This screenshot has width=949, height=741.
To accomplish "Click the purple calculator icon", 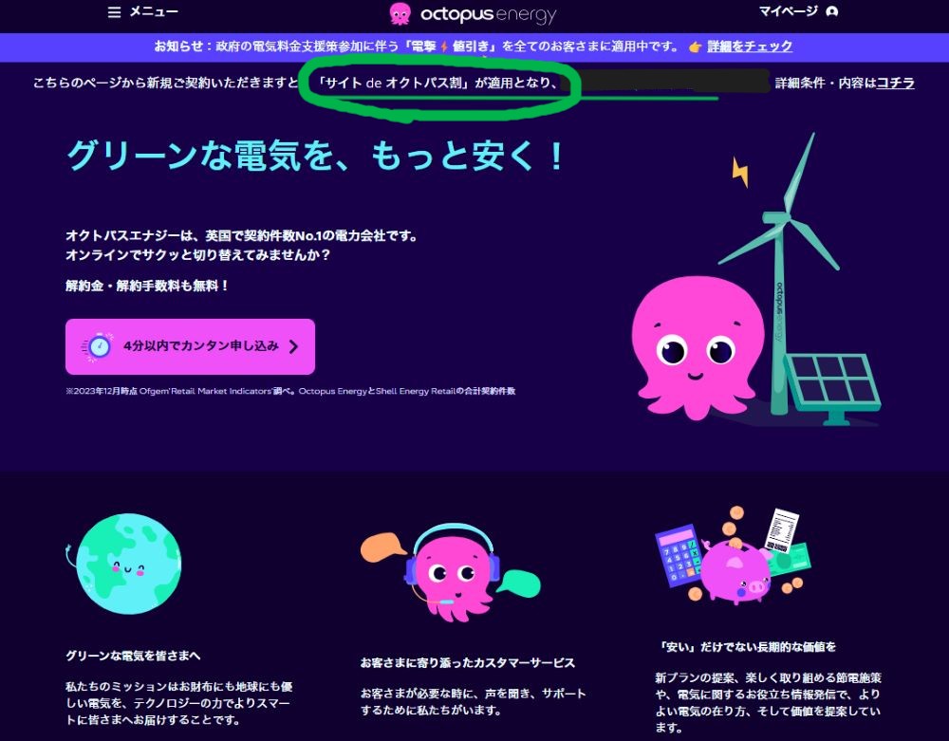I will pyautogui.click(x=679, y=555).
